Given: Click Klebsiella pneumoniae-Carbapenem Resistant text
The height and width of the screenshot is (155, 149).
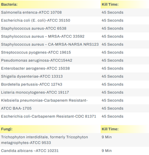Looking at the screenshot, I should coord(44,100).
